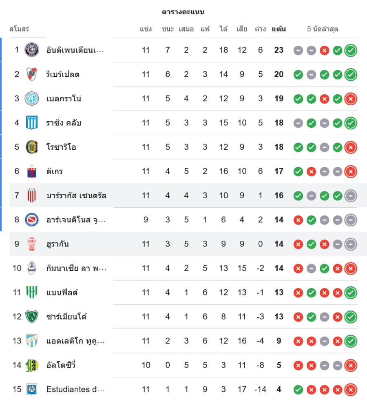This screenshot has width=367, height=408.
Task: Open the ฮูรากัน team link
Action: (x=57, y=244)
